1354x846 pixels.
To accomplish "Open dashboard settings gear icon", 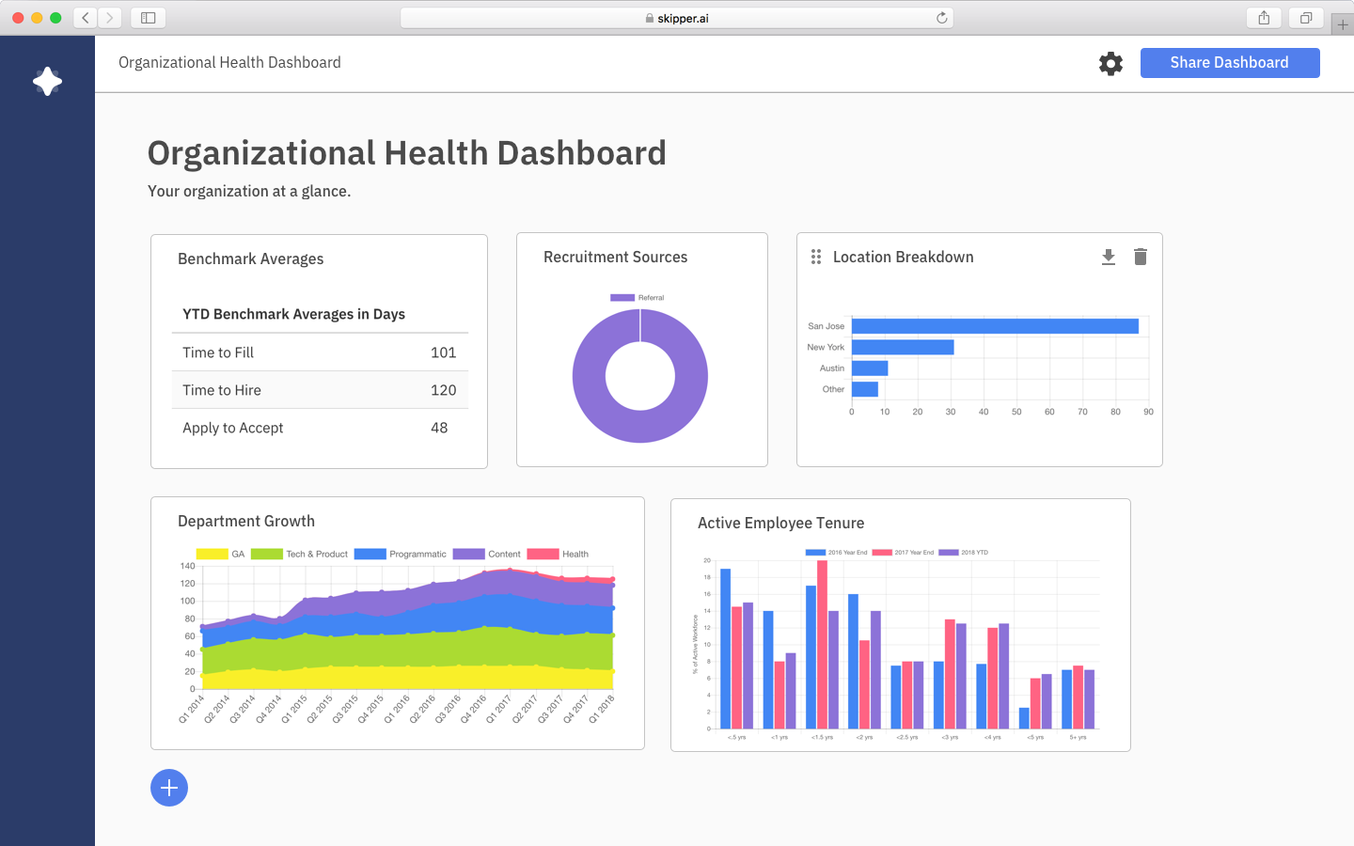I will [1110, 63].
